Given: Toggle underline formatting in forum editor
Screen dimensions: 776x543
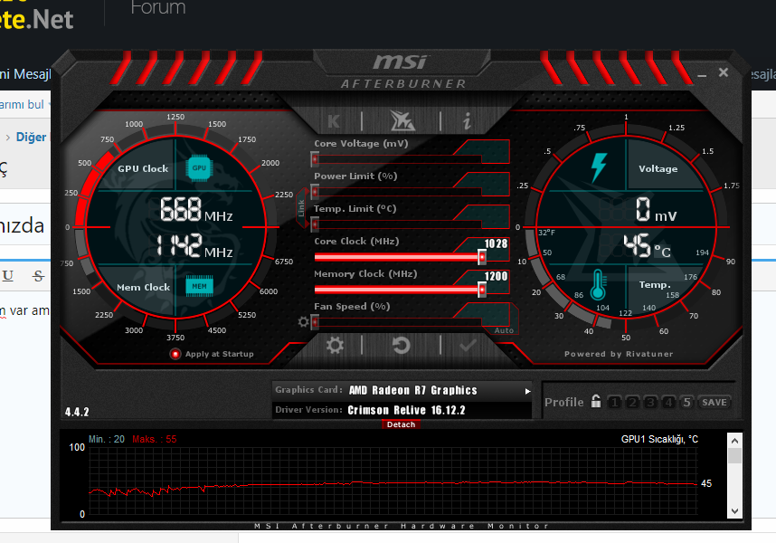Looking at the screenshot, I should [x=8, y=276].
